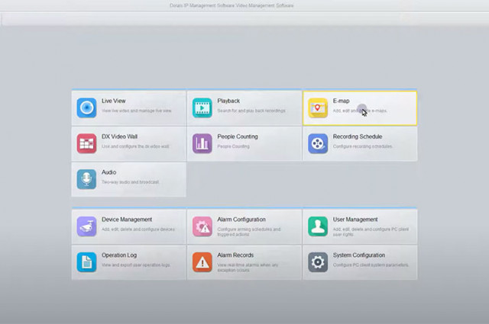Click the window title text at top
489x324 pixels.
(x=232, y=5)
